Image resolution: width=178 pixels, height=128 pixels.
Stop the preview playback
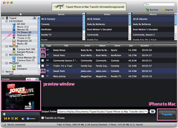[13, 119]
